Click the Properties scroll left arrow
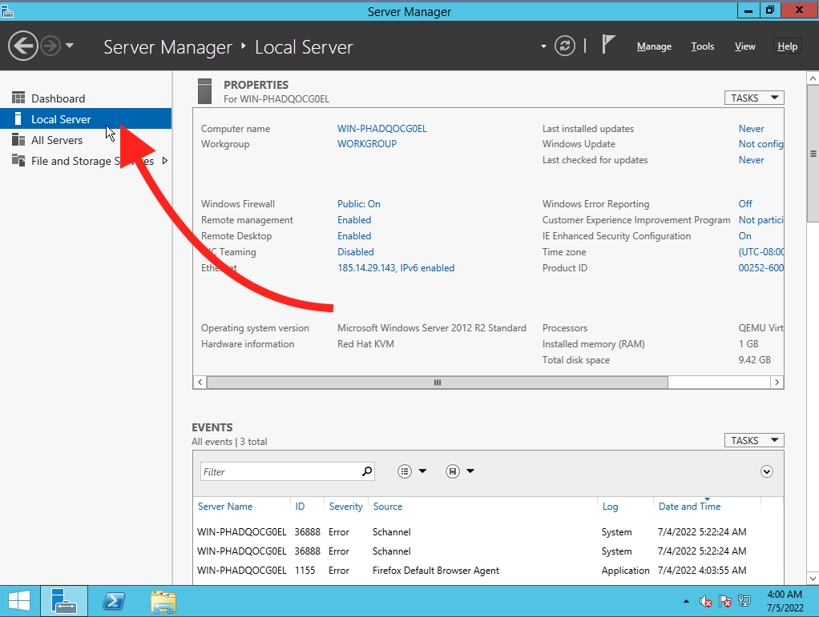The width and height of the screenshot is (819, 617). click(x=200, y=383)
